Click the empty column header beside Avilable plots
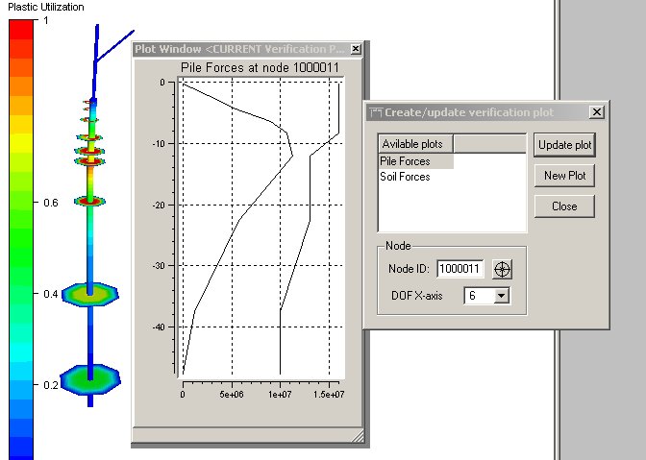The height and width of the screenshot is (460, 646). click(488, 143)
